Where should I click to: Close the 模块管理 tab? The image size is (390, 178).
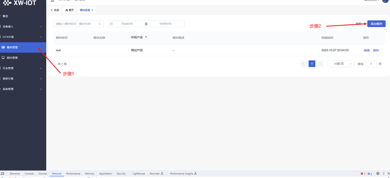pyautogui.click(x=93, y=10)
